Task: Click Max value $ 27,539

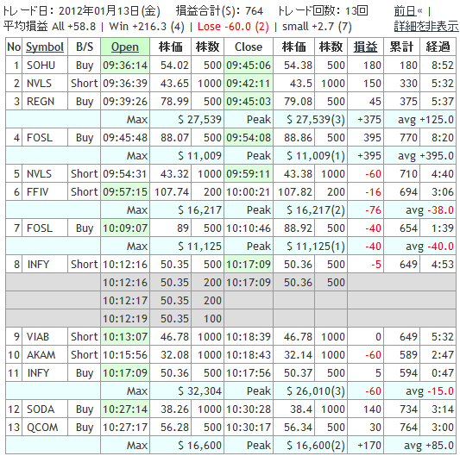Action: click(187, 120)
